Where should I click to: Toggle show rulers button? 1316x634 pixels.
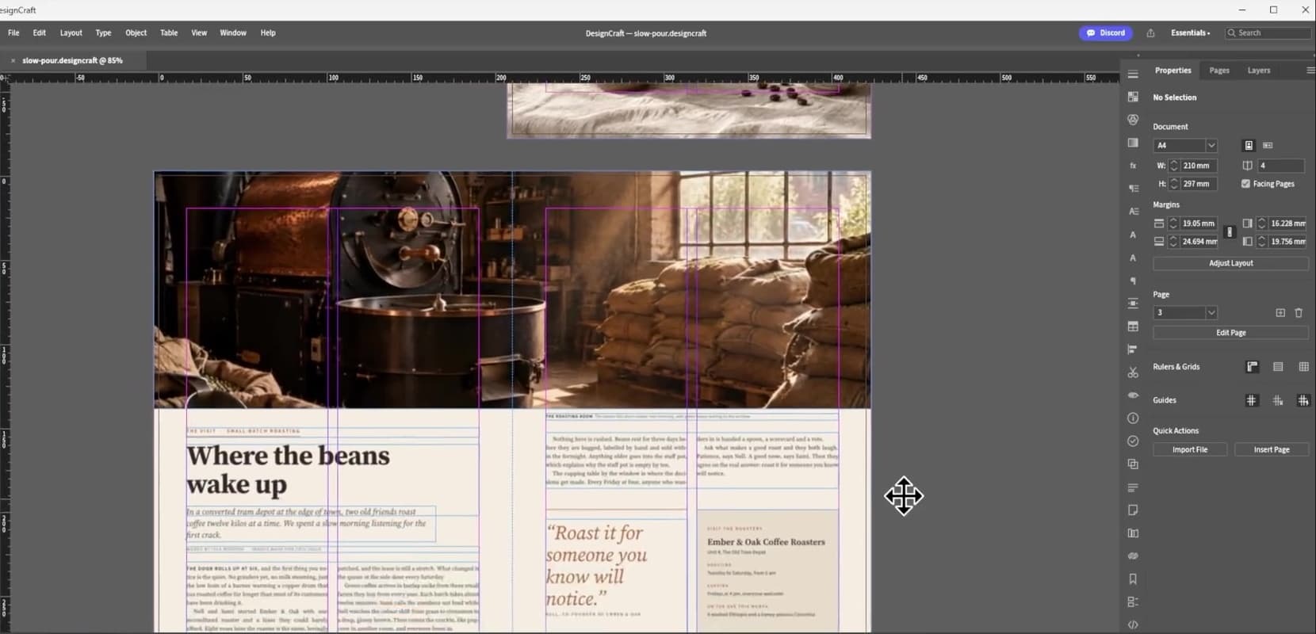pyautogui.click(x=1253, y=367)
